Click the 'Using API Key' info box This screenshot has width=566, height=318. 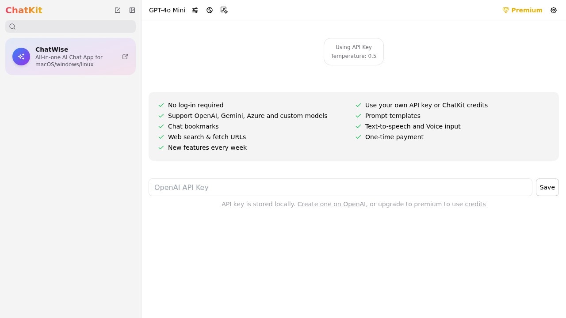(354, 52)
